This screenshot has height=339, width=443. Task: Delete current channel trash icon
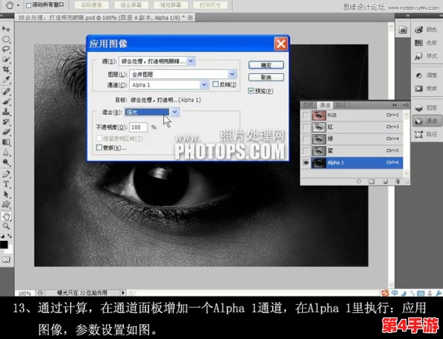(x=398, y=182)
